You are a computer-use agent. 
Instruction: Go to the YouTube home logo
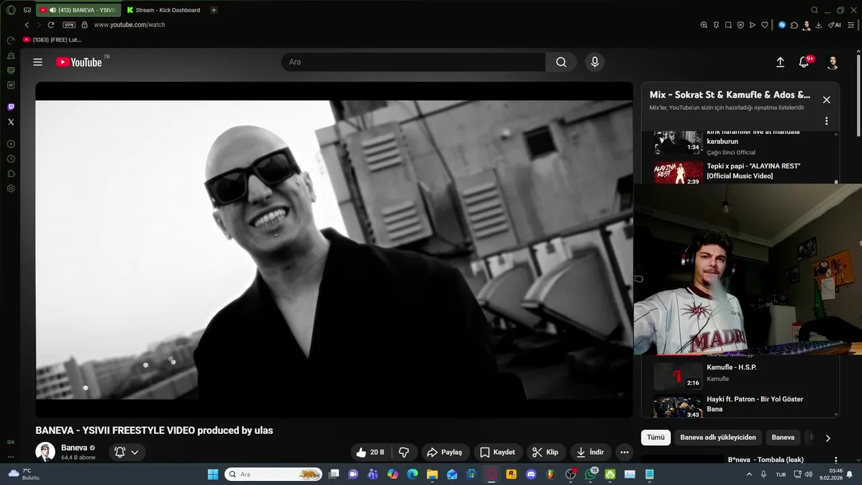[x=79, y=62]
